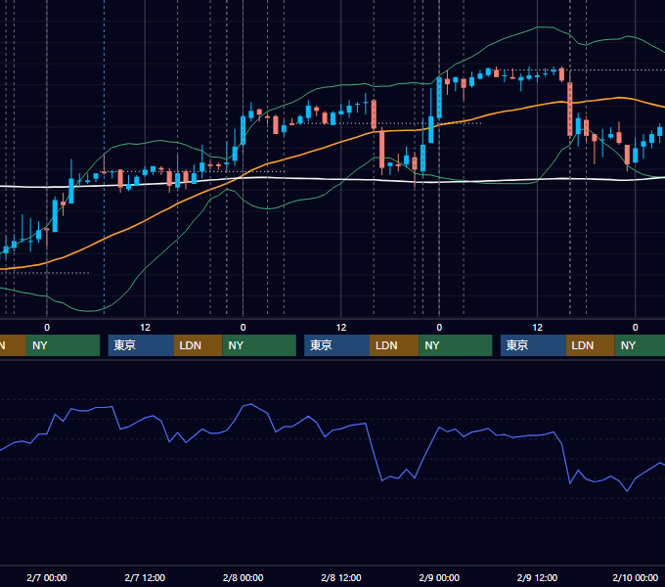Click the 2/9 00:00 date label
665x587 pixels.
coord(439,577)
